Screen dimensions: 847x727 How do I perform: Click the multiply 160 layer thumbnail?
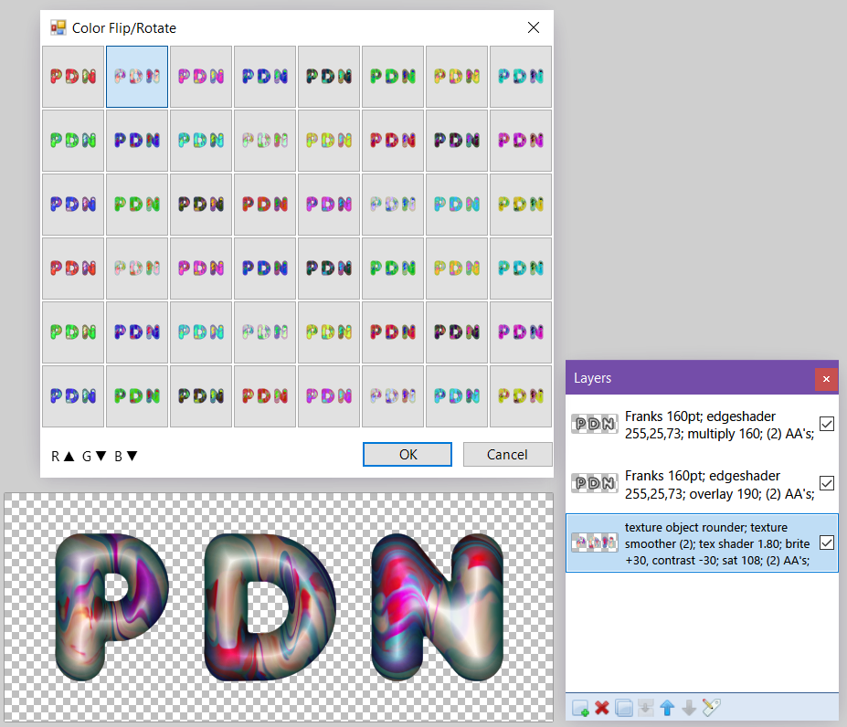[594, 424]
